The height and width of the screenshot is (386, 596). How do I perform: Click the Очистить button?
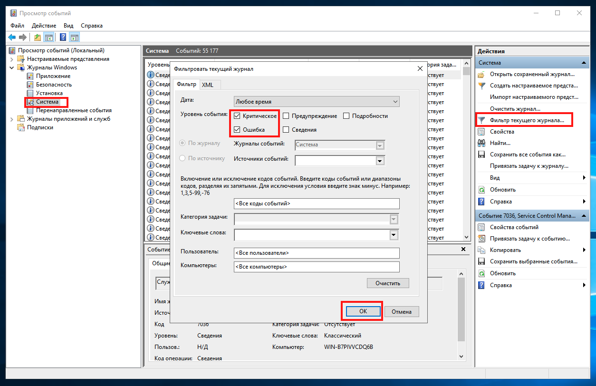(387, 283)
